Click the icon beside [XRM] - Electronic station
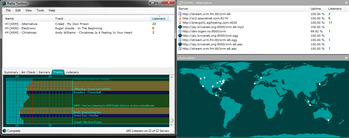349x138 pixels. (x=7, y=28)
